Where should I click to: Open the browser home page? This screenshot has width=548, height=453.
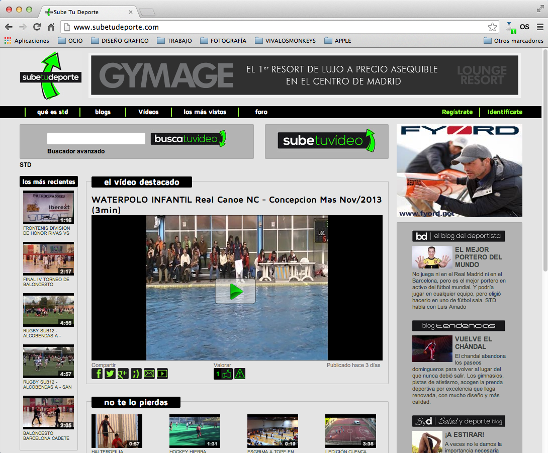click(x=51, y=27)
